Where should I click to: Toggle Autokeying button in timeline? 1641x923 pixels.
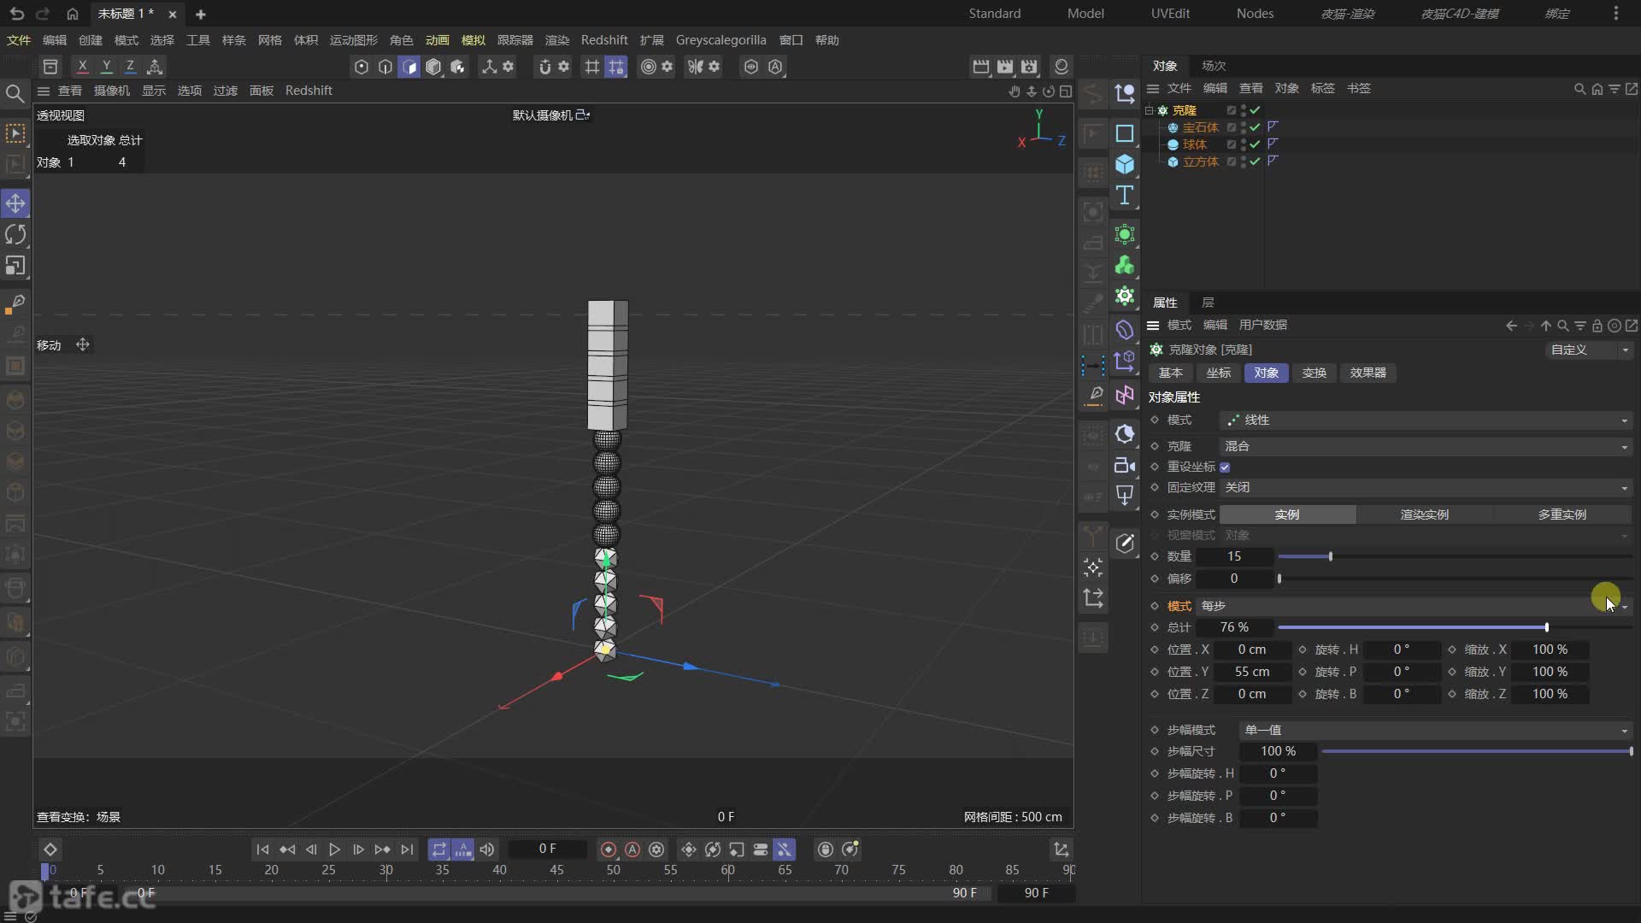click(x=632, y=850)
